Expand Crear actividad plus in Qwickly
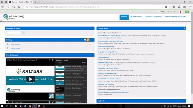The height and width of the screenshot is (108, 193). (8, 48)
